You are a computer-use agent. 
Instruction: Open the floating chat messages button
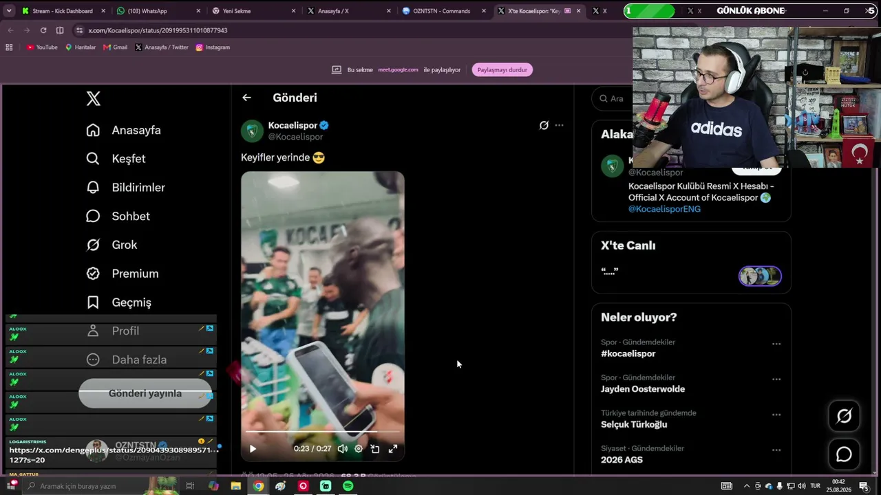click(x=844, y=454)
